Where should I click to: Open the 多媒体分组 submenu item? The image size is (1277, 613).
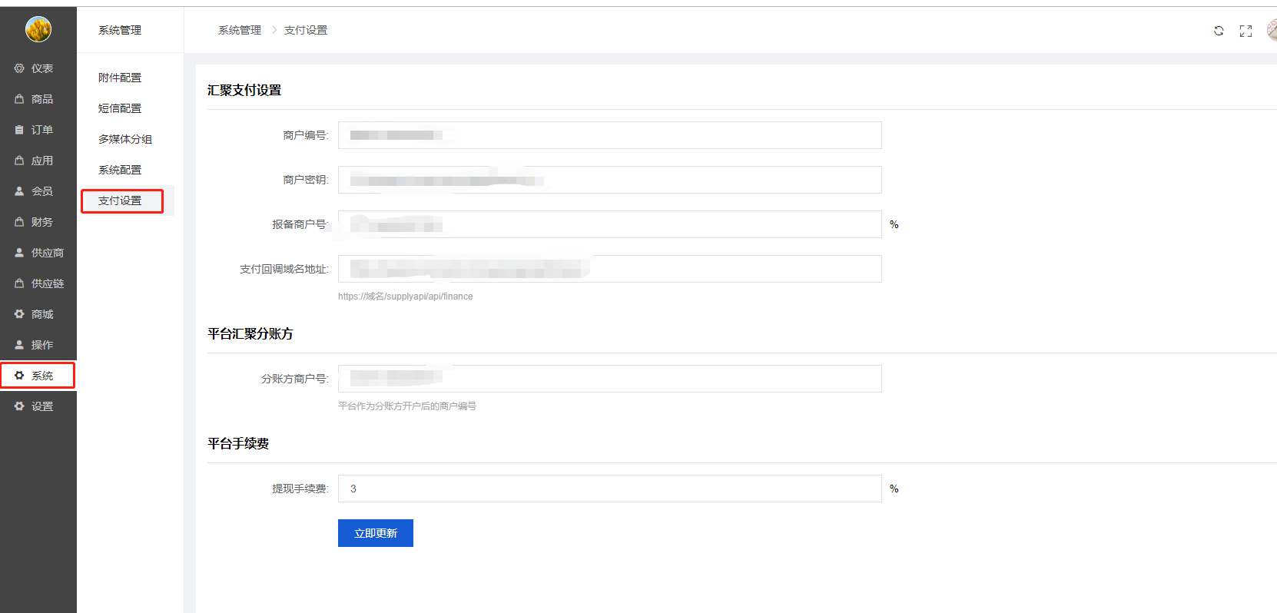(x=125, y=139)
